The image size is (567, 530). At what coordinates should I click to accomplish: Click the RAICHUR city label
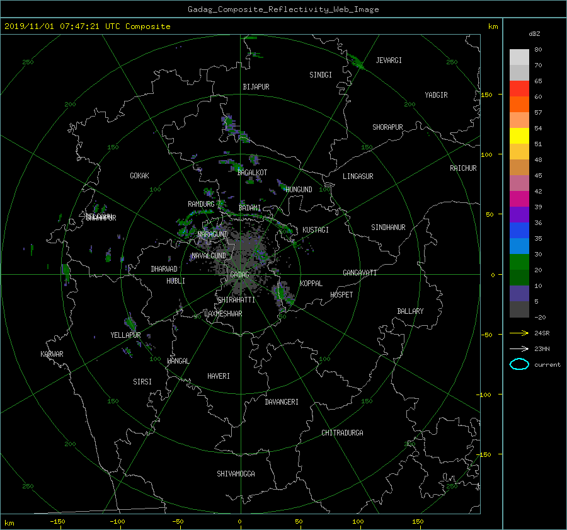463,168
